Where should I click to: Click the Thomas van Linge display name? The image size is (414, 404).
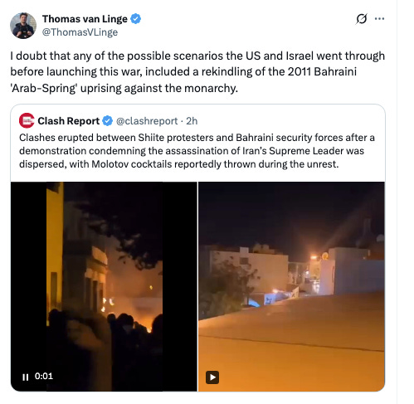85,19
